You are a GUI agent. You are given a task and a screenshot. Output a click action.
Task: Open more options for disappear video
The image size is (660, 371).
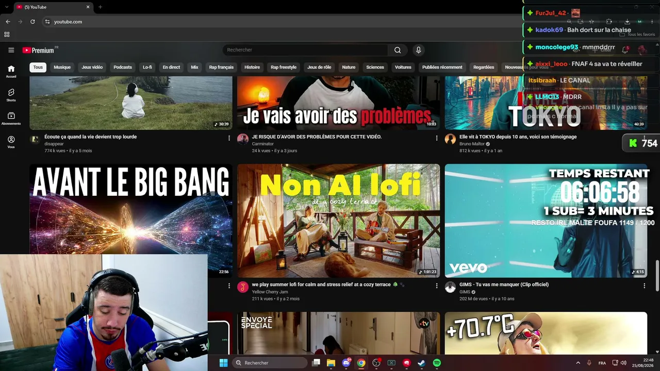click(229, 138)
